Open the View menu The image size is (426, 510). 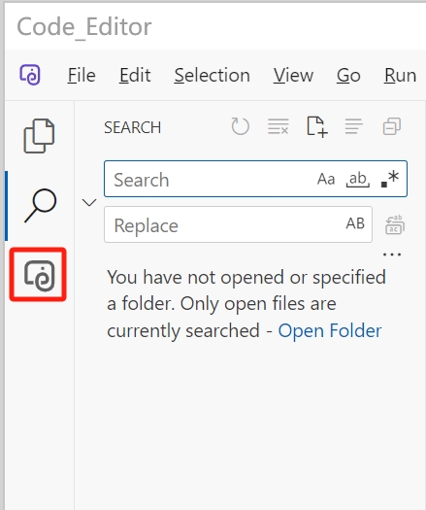[293, 76]
